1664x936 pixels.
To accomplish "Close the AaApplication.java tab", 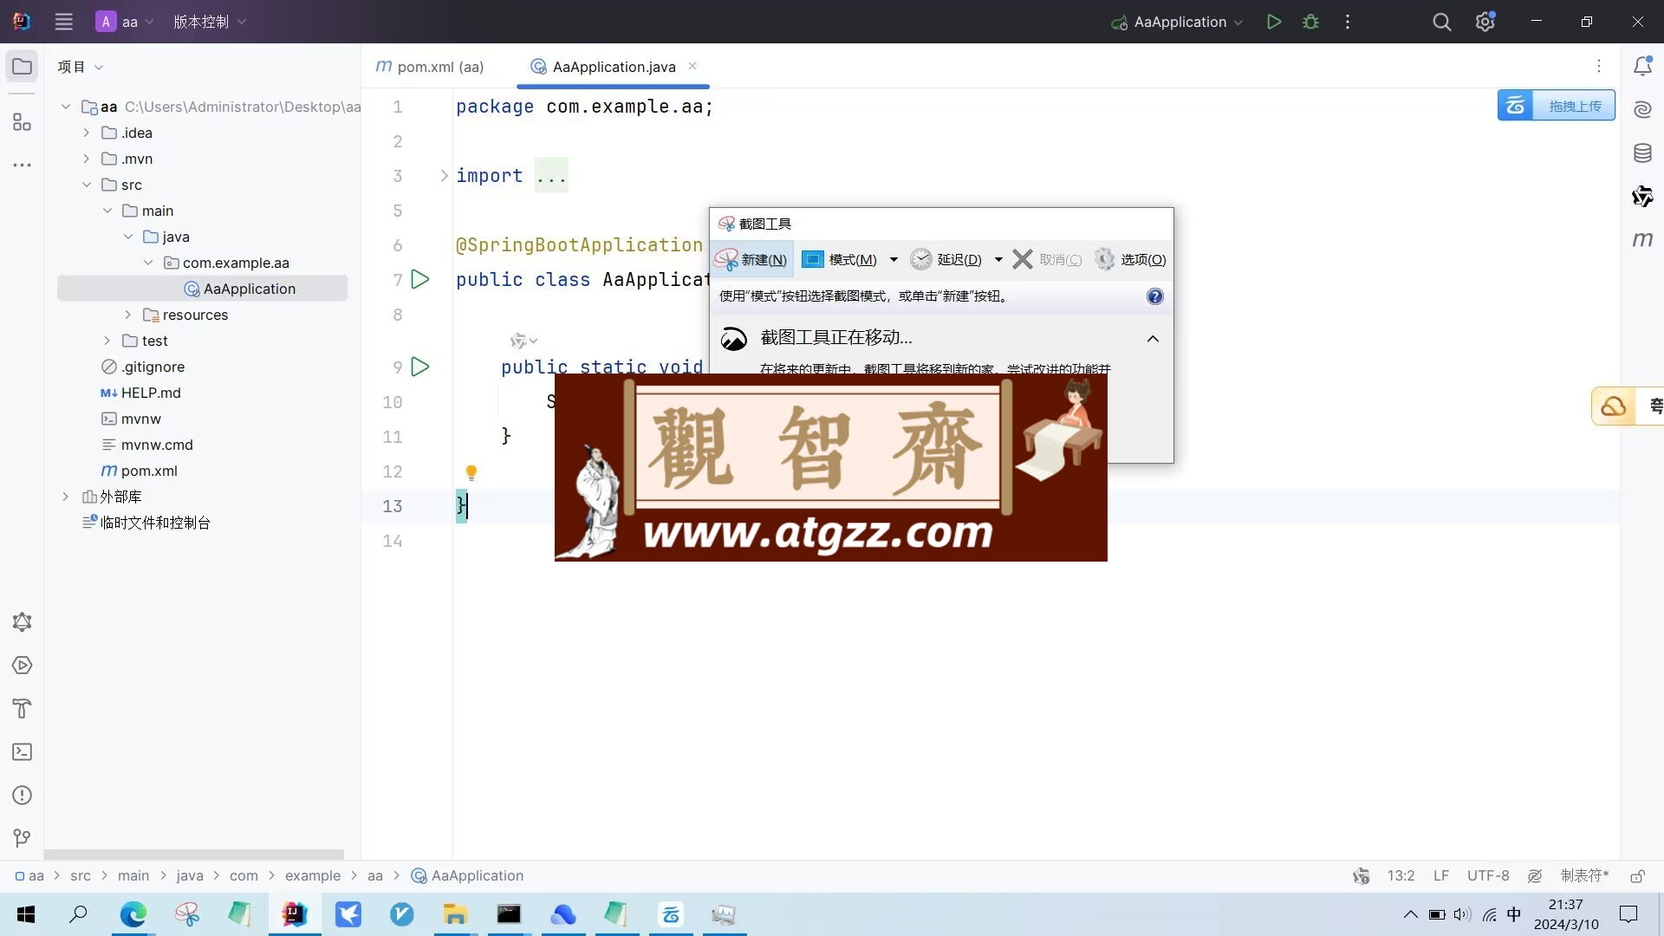I will pos(692,66).
